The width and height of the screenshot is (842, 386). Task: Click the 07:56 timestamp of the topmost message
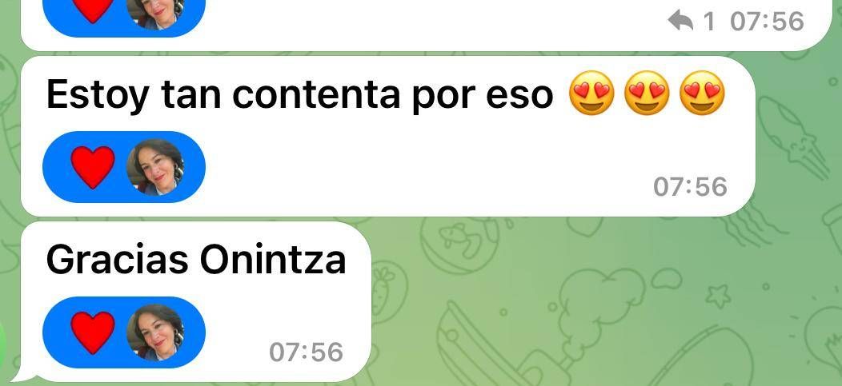767,22
